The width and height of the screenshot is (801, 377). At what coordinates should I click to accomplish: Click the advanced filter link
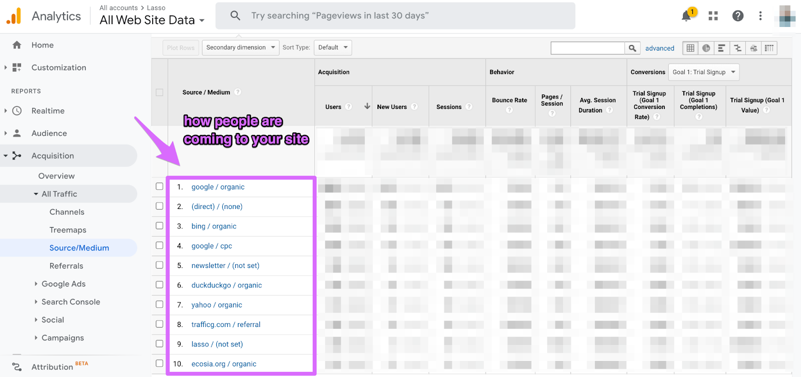point(660,48)
